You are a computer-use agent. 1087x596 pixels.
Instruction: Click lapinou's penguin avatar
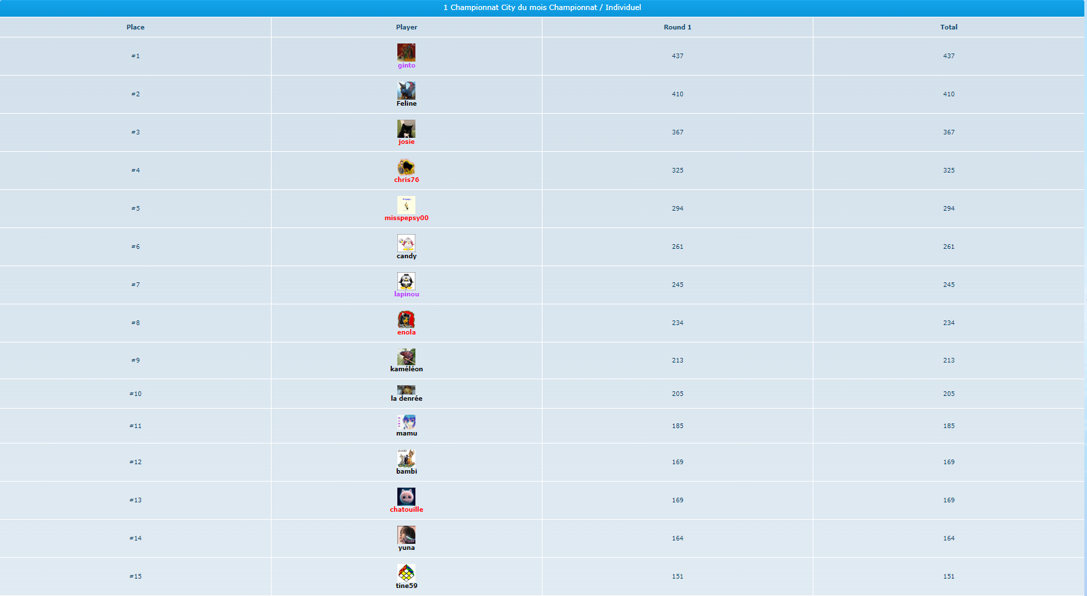pos(406,281)
